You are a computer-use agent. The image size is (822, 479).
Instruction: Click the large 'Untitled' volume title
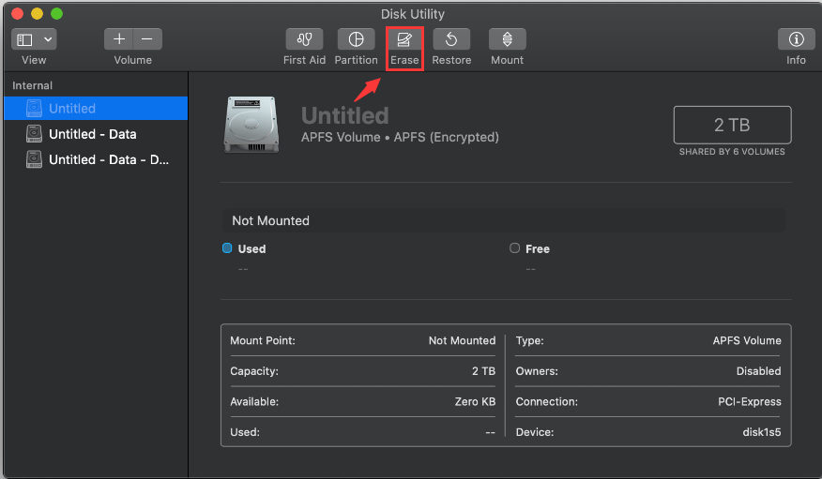[345, 115]
